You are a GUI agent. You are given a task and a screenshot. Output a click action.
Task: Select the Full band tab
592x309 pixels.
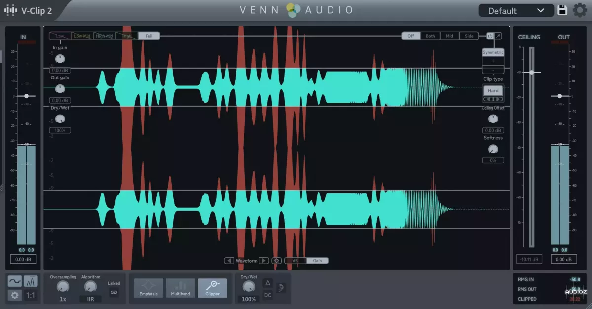[149, 36]
